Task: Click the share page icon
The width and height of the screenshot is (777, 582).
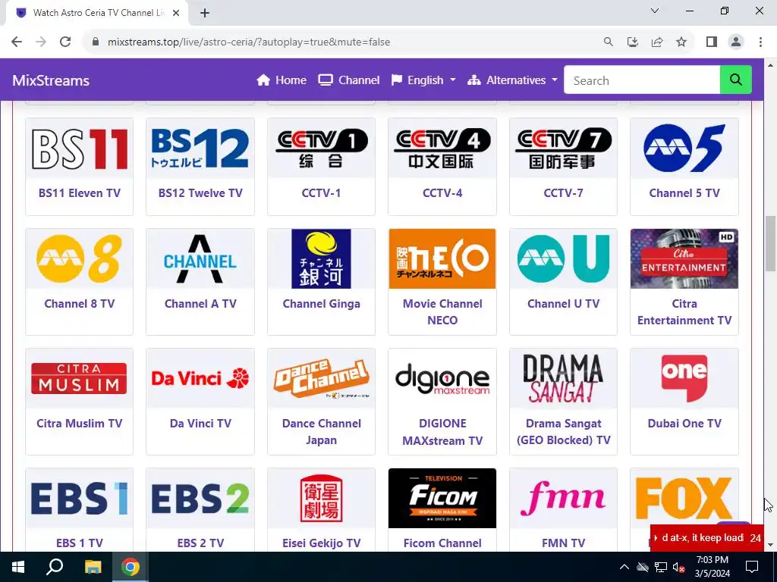Action: pos(657,42)
